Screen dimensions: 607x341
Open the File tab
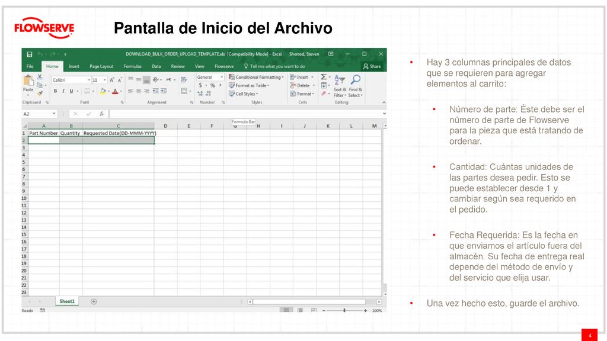coord(30,66)
